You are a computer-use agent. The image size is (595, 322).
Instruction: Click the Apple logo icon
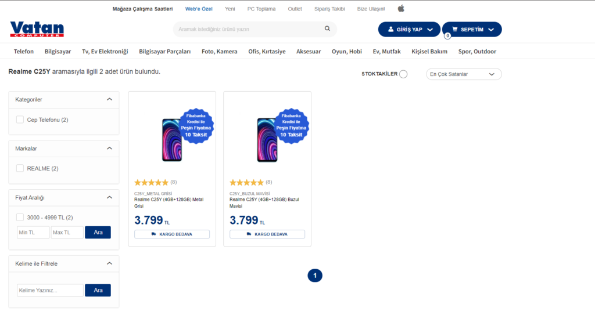point(401,9)
